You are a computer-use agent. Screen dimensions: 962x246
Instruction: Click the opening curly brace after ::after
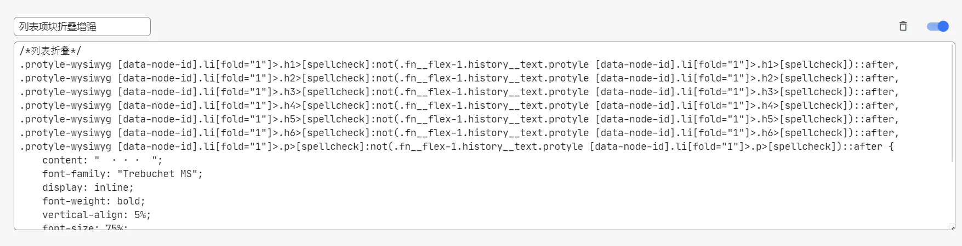coord(891,147)
